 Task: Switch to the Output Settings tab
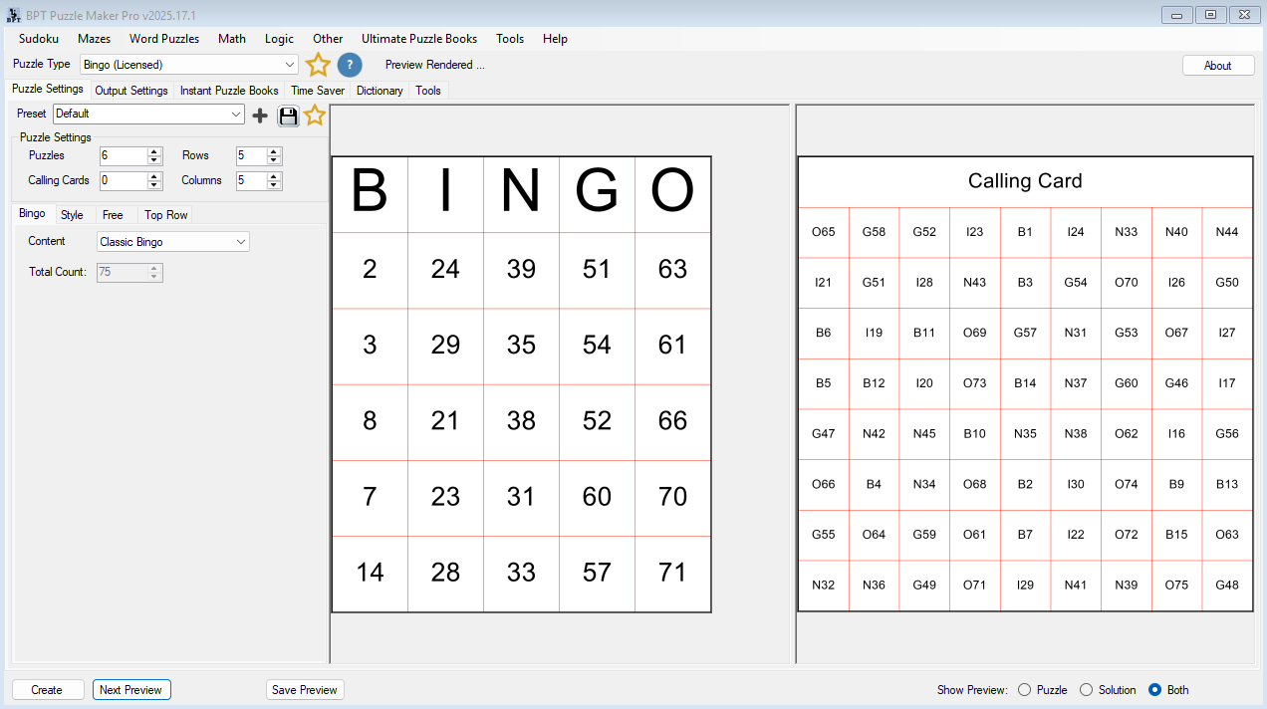(x=130, y=91)
